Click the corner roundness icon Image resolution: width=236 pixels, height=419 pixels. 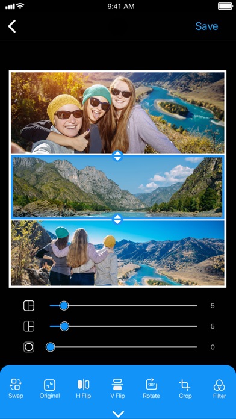[x=29, y=347]
